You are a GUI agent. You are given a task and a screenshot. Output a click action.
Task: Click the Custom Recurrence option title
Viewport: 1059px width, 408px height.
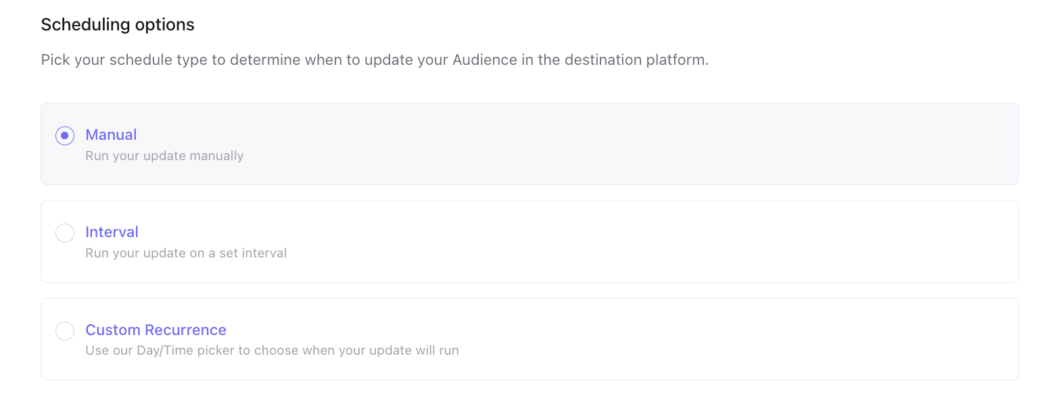(x=156, y=330)
